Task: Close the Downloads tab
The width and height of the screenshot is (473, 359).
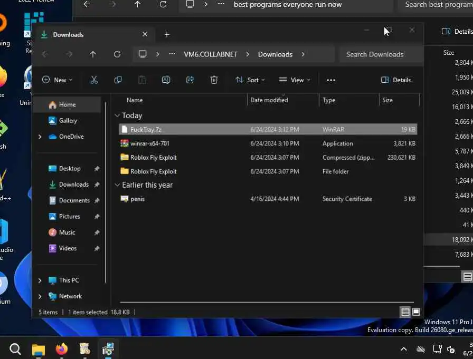Action: point(145,34)
